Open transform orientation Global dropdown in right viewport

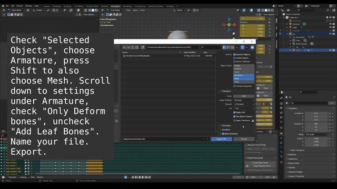coord(179,10)
